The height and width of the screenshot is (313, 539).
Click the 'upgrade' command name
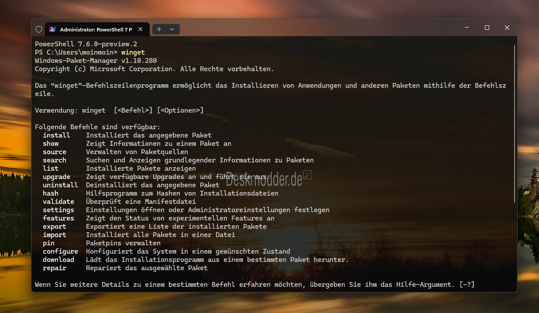pos(56,177)
